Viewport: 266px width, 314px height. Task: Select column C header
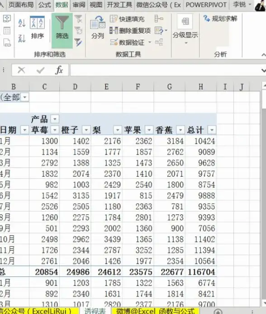[44, 87]
